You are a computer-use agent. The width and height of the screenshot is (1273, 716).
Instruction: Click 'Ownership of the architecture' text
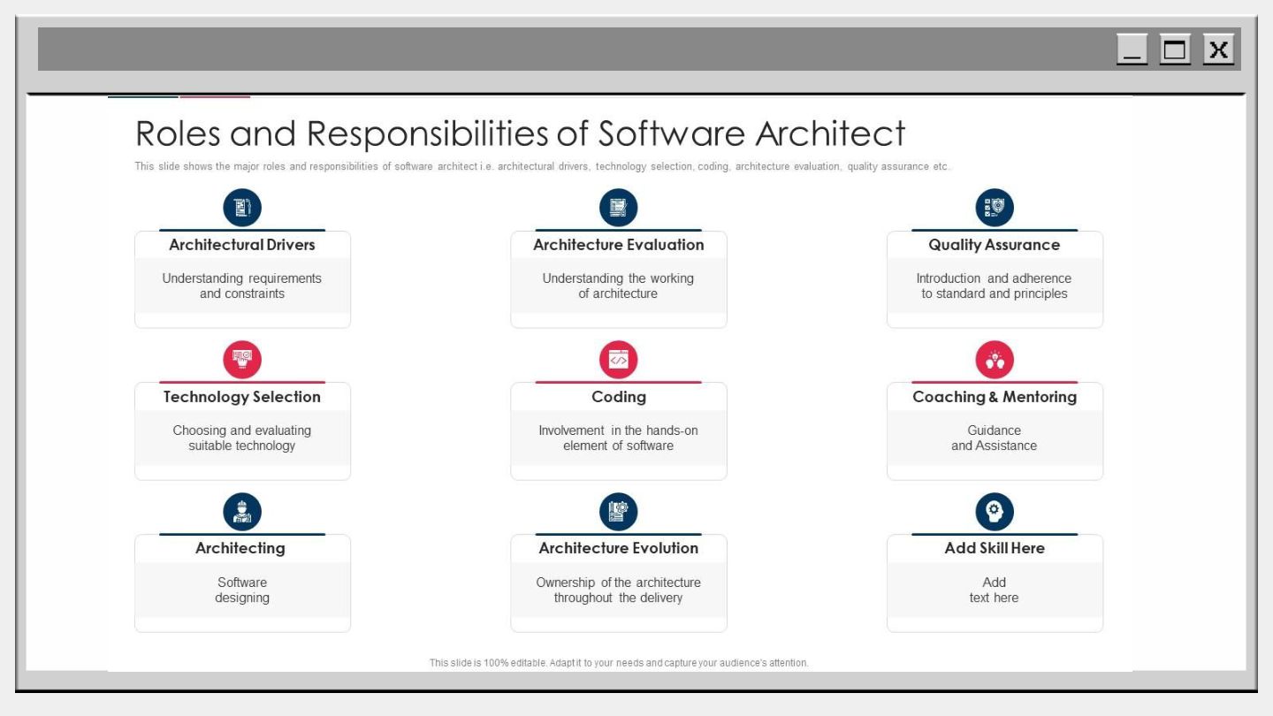pos(618,590)
